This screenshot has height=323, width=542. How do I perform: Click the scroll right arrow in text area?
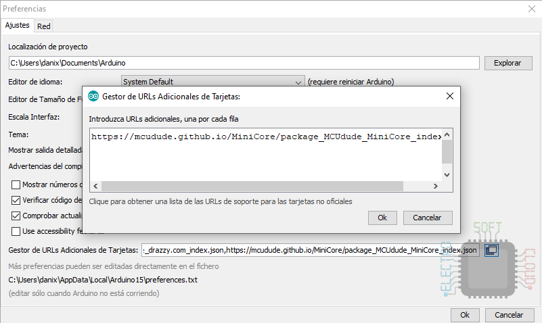pyautogui.click(x=436, y=187)
